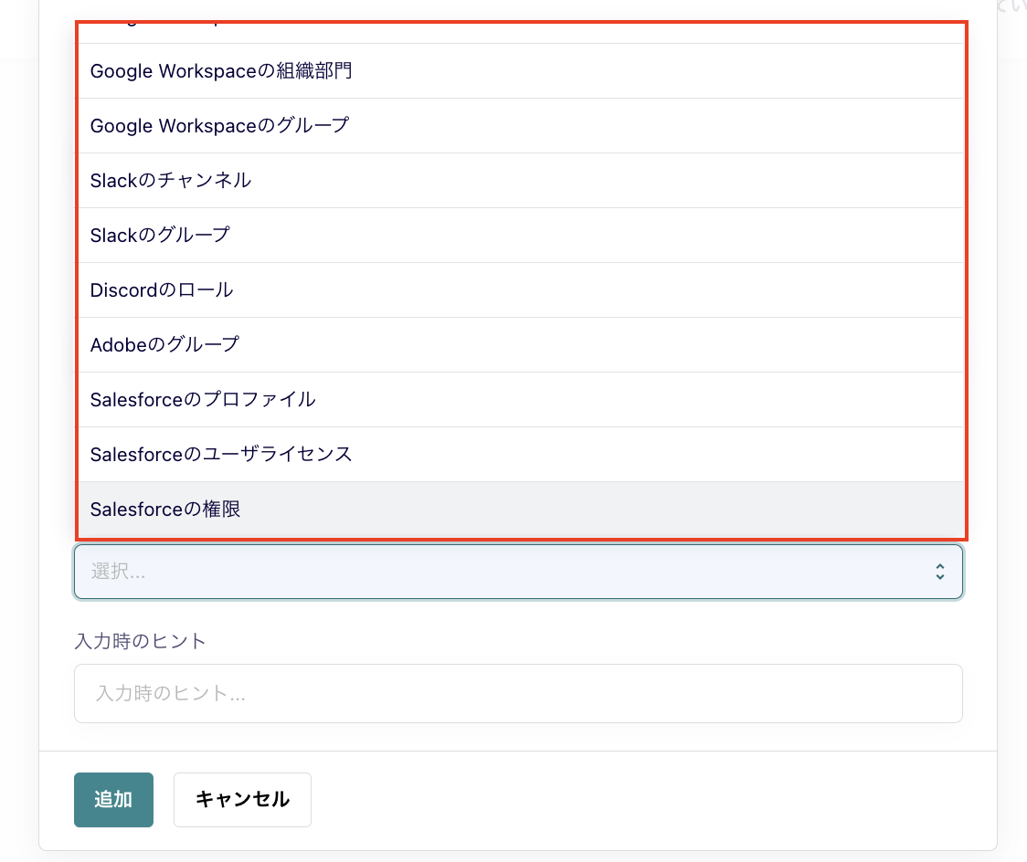Choose Salesforceのユーザライセンス option
This screenshot has width=1027, height=862.
click(521, 454)
